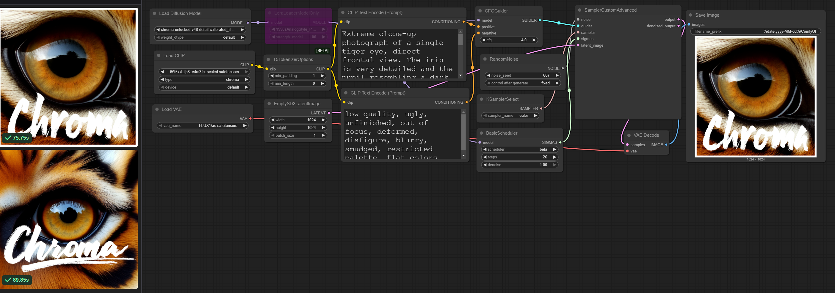Viewport: 835px width, 293px height.
Task: Select the Save Image node title
Action: click(707, 15)
